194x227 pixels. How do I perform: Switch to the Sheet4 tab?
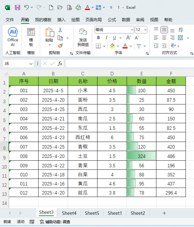(69, 213)
